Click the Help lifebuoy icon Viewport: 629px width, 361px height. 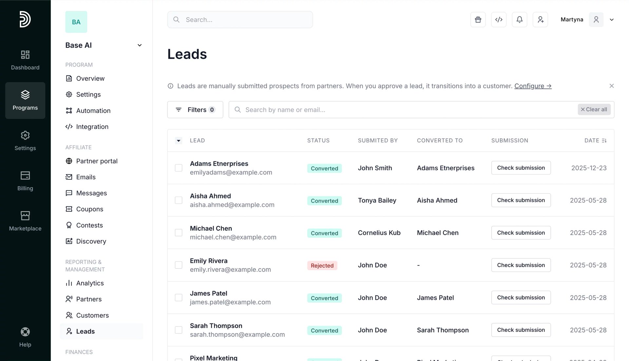pyautogui.click(x=25, y=332)
